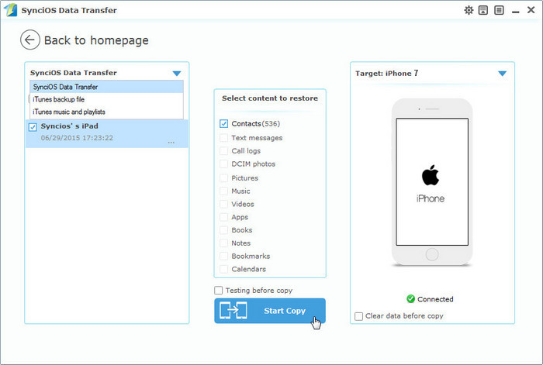Select 'SynciOS Data Transfer' from dropdown list
Image resolution: width=543 pixels, height=365 pixels.
[x=106, y=87]
